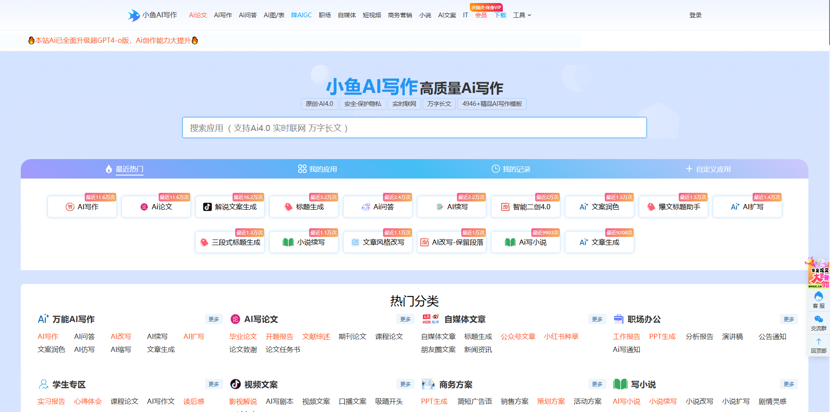Open the Ai论文 hot app card

pos(156,207)
